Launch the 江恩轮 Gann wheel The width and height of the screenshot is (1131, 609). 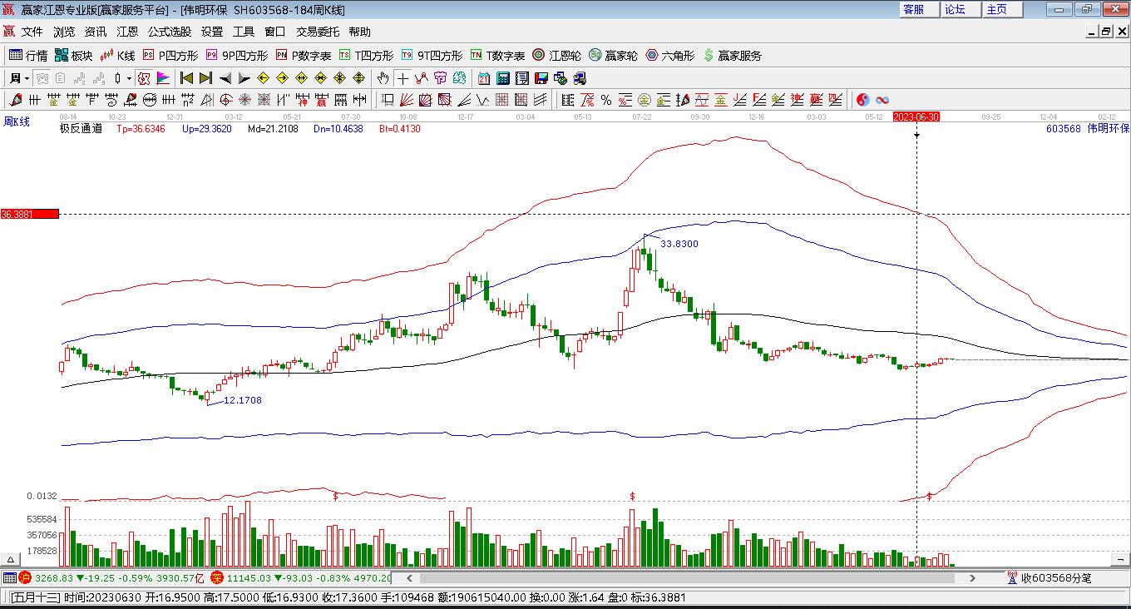click(x=557, y=56)
